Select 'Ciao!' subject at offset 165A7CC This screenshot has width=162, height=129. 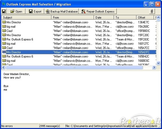click(x=9, y=48)
